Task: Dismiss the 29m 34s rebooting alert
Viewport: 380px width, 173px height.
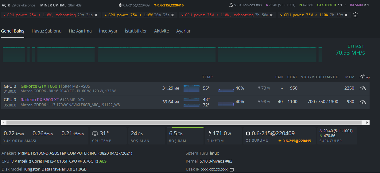Action: (96, 15)
